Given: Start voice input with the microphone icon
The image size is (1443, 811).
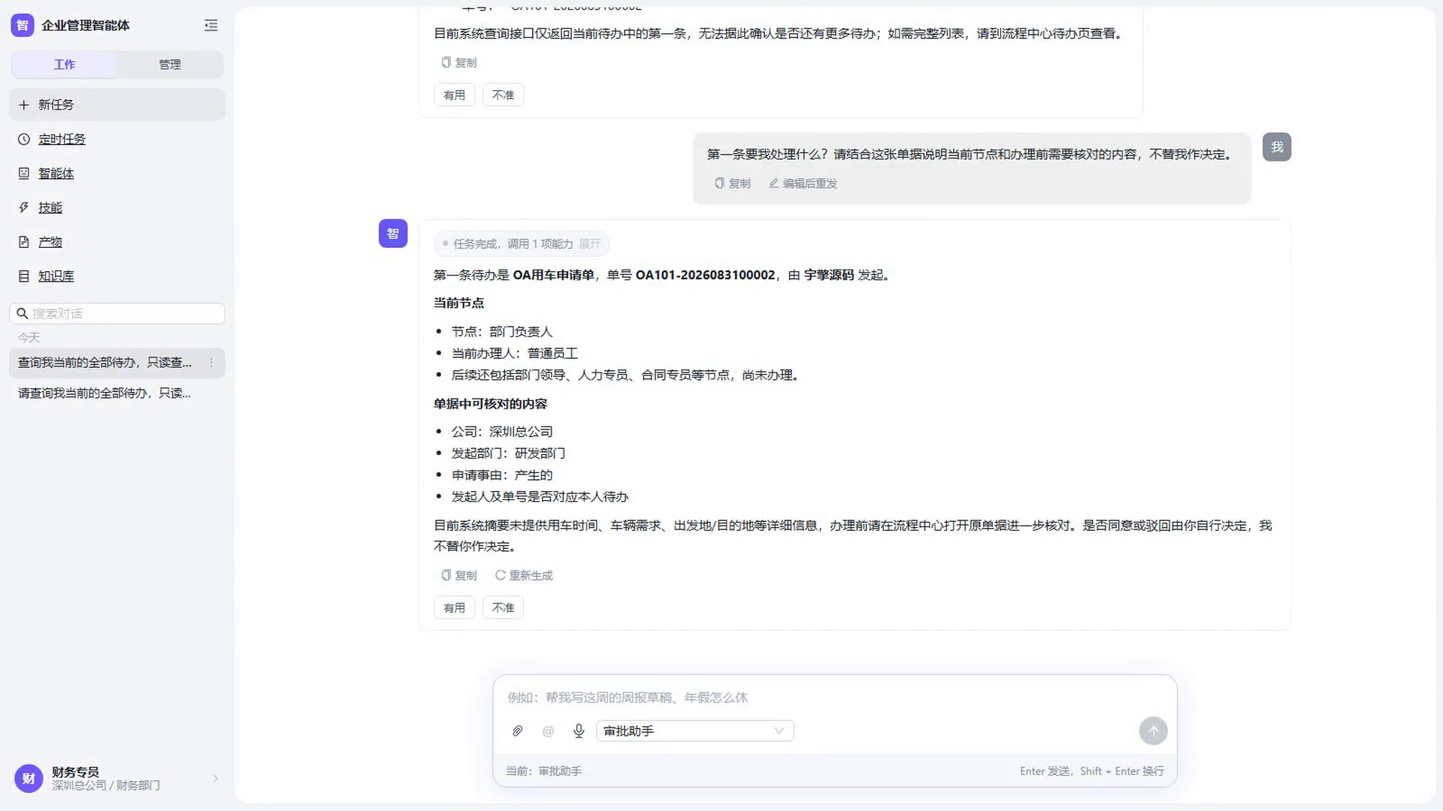Looking at the screenshot, I should tap(579, 731).
